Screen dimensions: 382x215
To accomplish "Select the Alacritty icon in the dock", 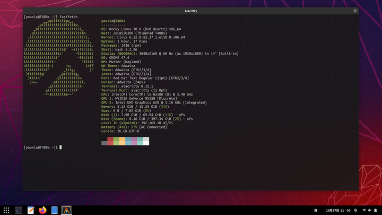I will coord(66,210).
